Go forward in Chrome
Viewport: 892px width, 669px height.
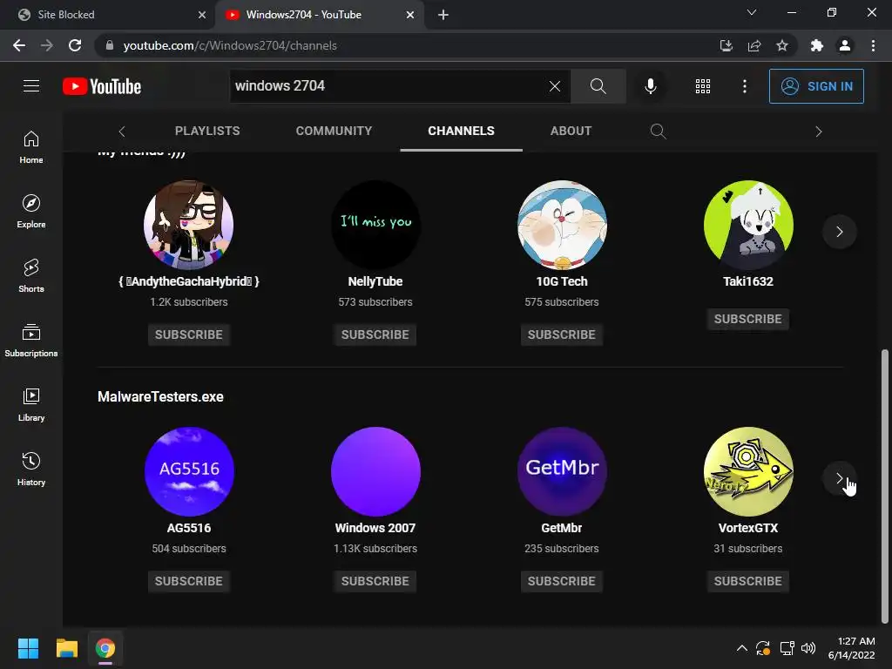[x=47, y=45]
